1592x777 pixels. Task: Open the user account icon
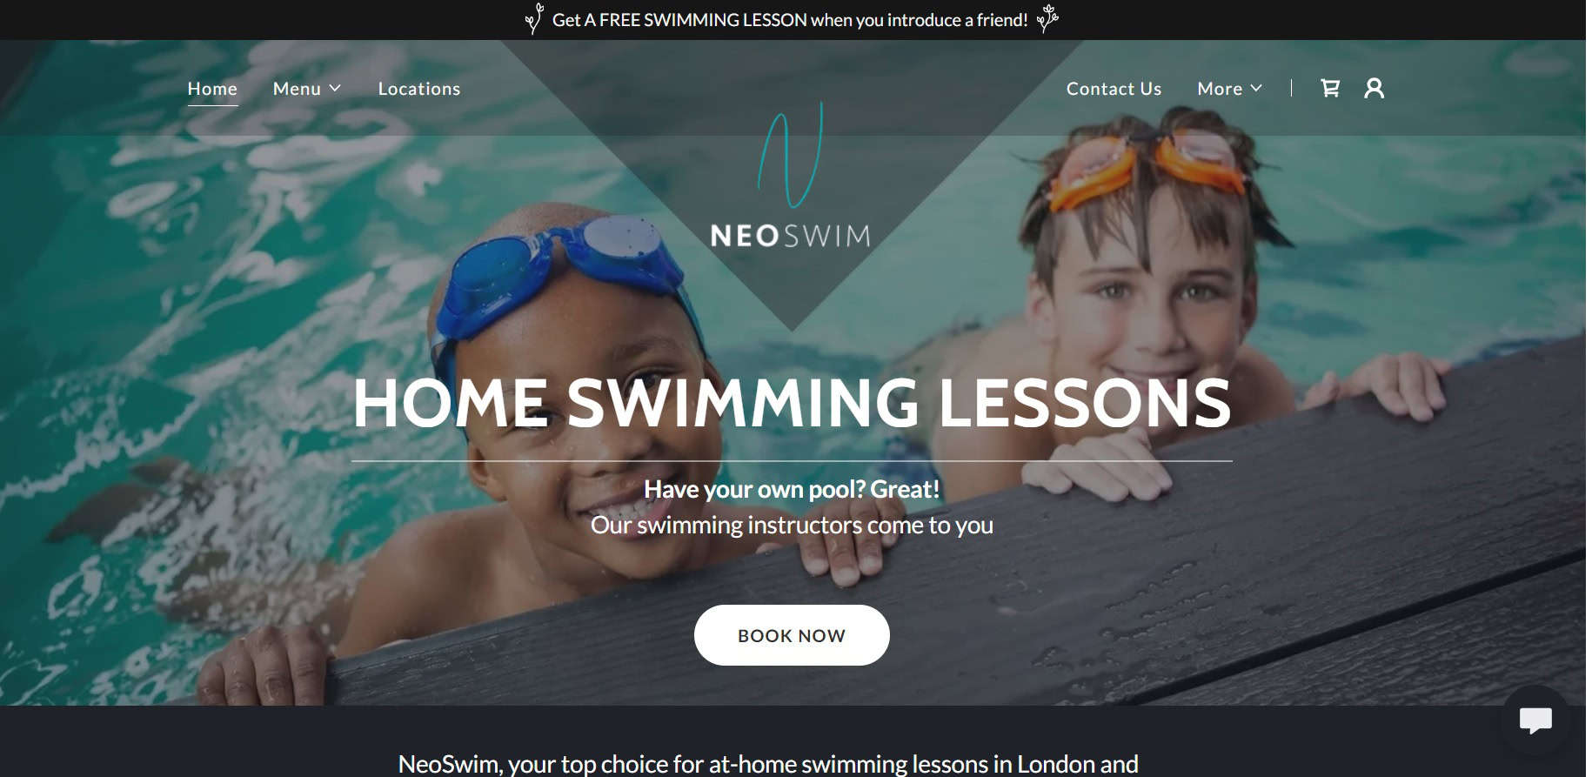point(1374,88)
